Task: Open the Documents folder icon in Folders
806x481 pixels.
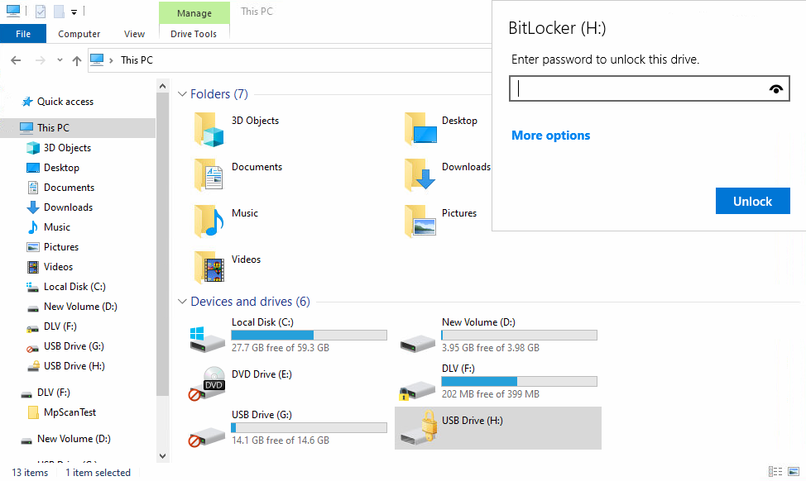Action: 209,175
